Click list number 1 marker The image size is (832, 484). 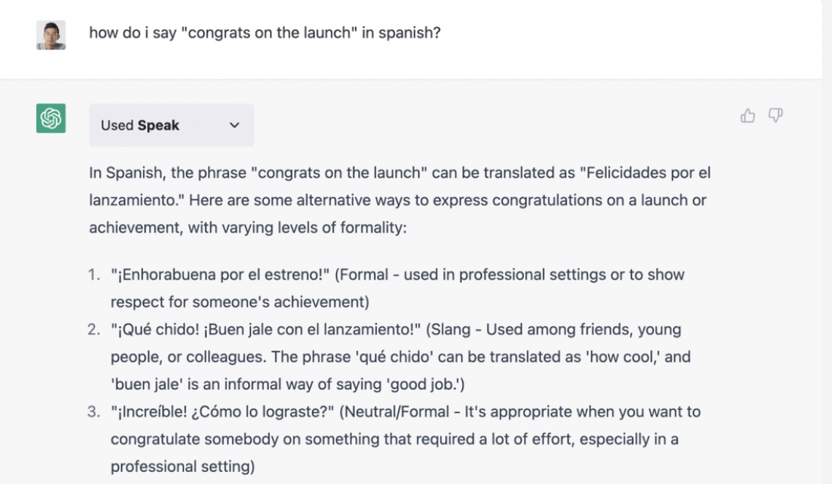[94, 275]
